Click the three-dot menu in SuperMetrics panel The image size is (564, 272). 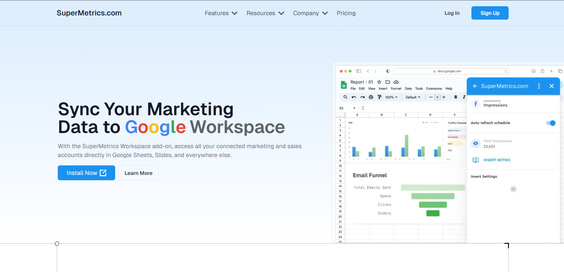click(x=539, y=86)
